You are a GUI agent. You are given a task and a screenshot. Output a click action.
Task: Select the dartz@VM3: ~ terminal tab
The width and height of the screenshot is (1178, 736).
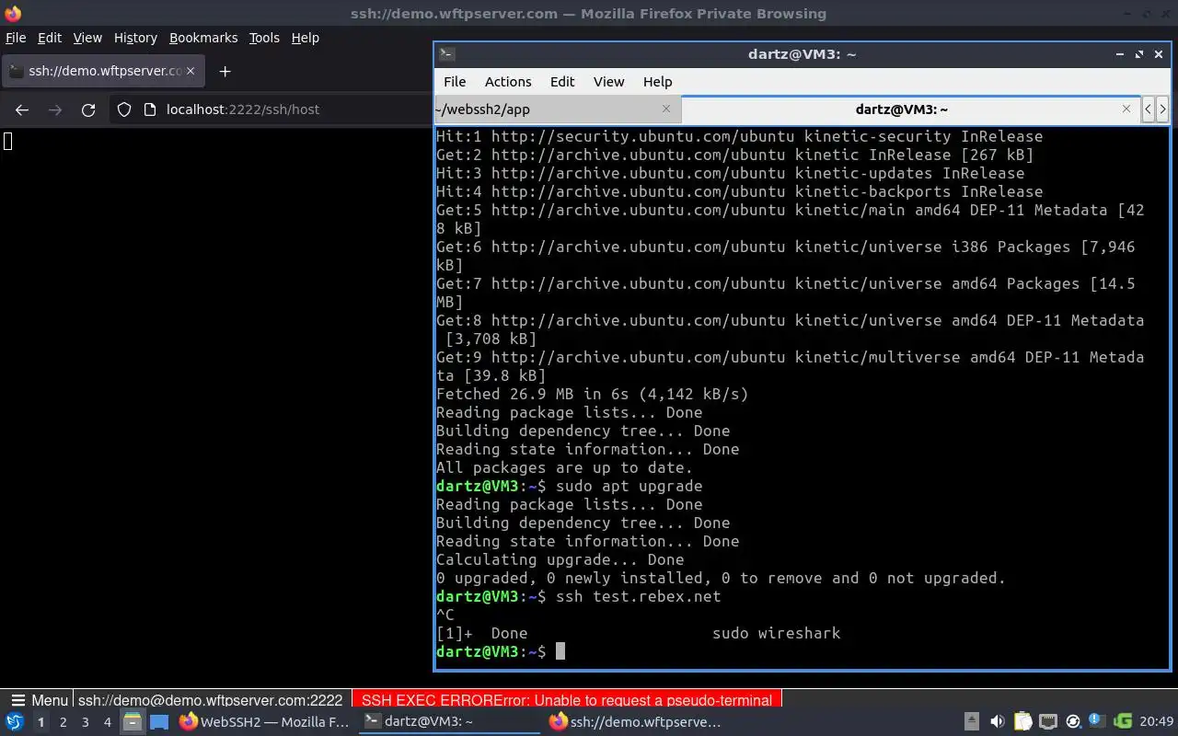point(911,109)
